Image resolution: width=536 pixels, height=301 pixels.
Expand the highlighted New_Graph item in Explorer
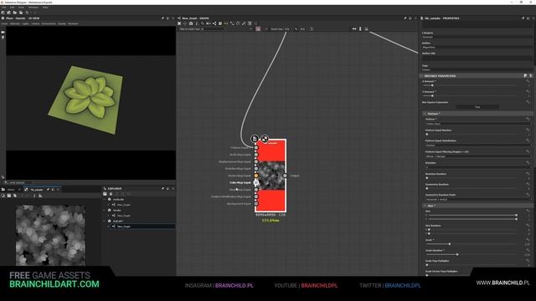point(109,227)
